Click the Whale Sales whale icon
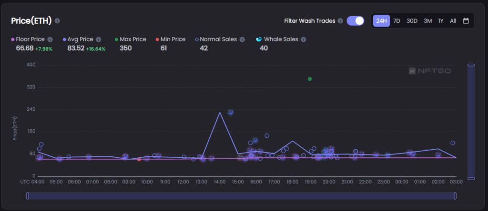 pyautogui.click(x=259, y=39)
